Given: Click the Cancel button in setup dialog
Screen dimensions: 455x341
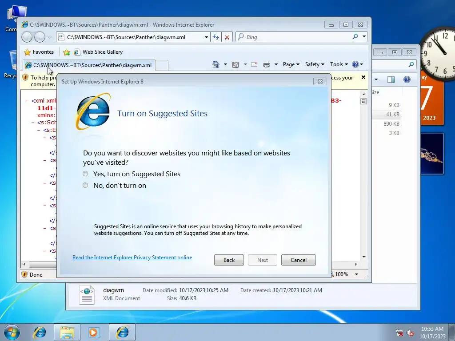Looking at the screenshot, I should pyautogui.click(x=298, y=260).
